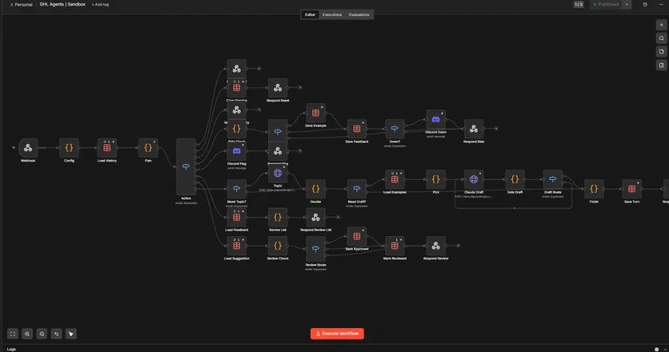
Task: Select the Load Examples node
Action: click(395, 179)
